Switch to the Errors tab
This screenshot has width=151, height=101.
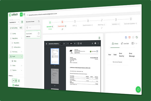click(x=115, y=44)
